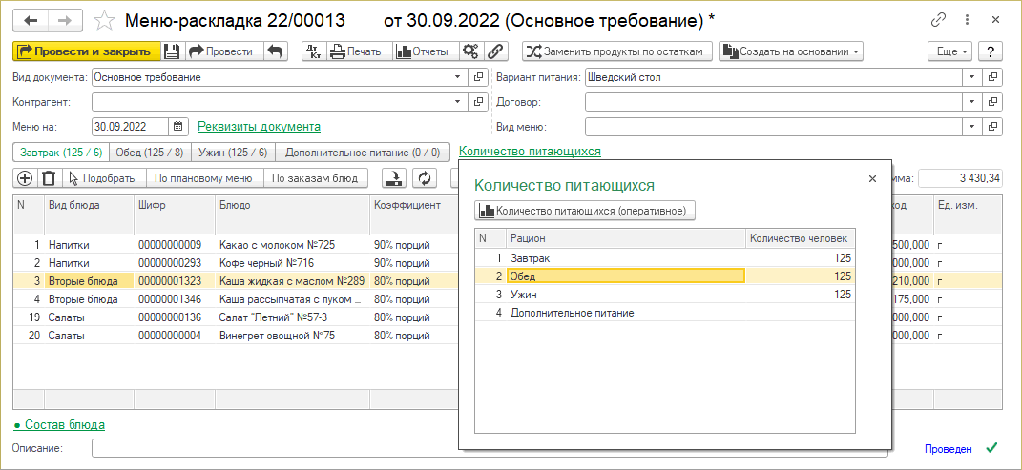1022x470 pixels.
Task: Select Дополнительное питание row in popup
Action: [x=665, y=313]
